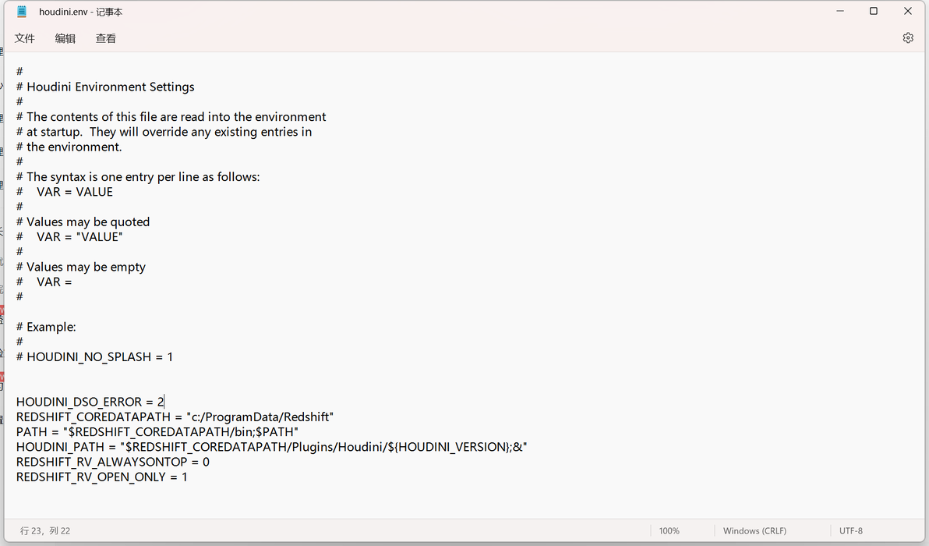
Task: Click the syntax is one entry per line comment
Action: tap(138, 176)
